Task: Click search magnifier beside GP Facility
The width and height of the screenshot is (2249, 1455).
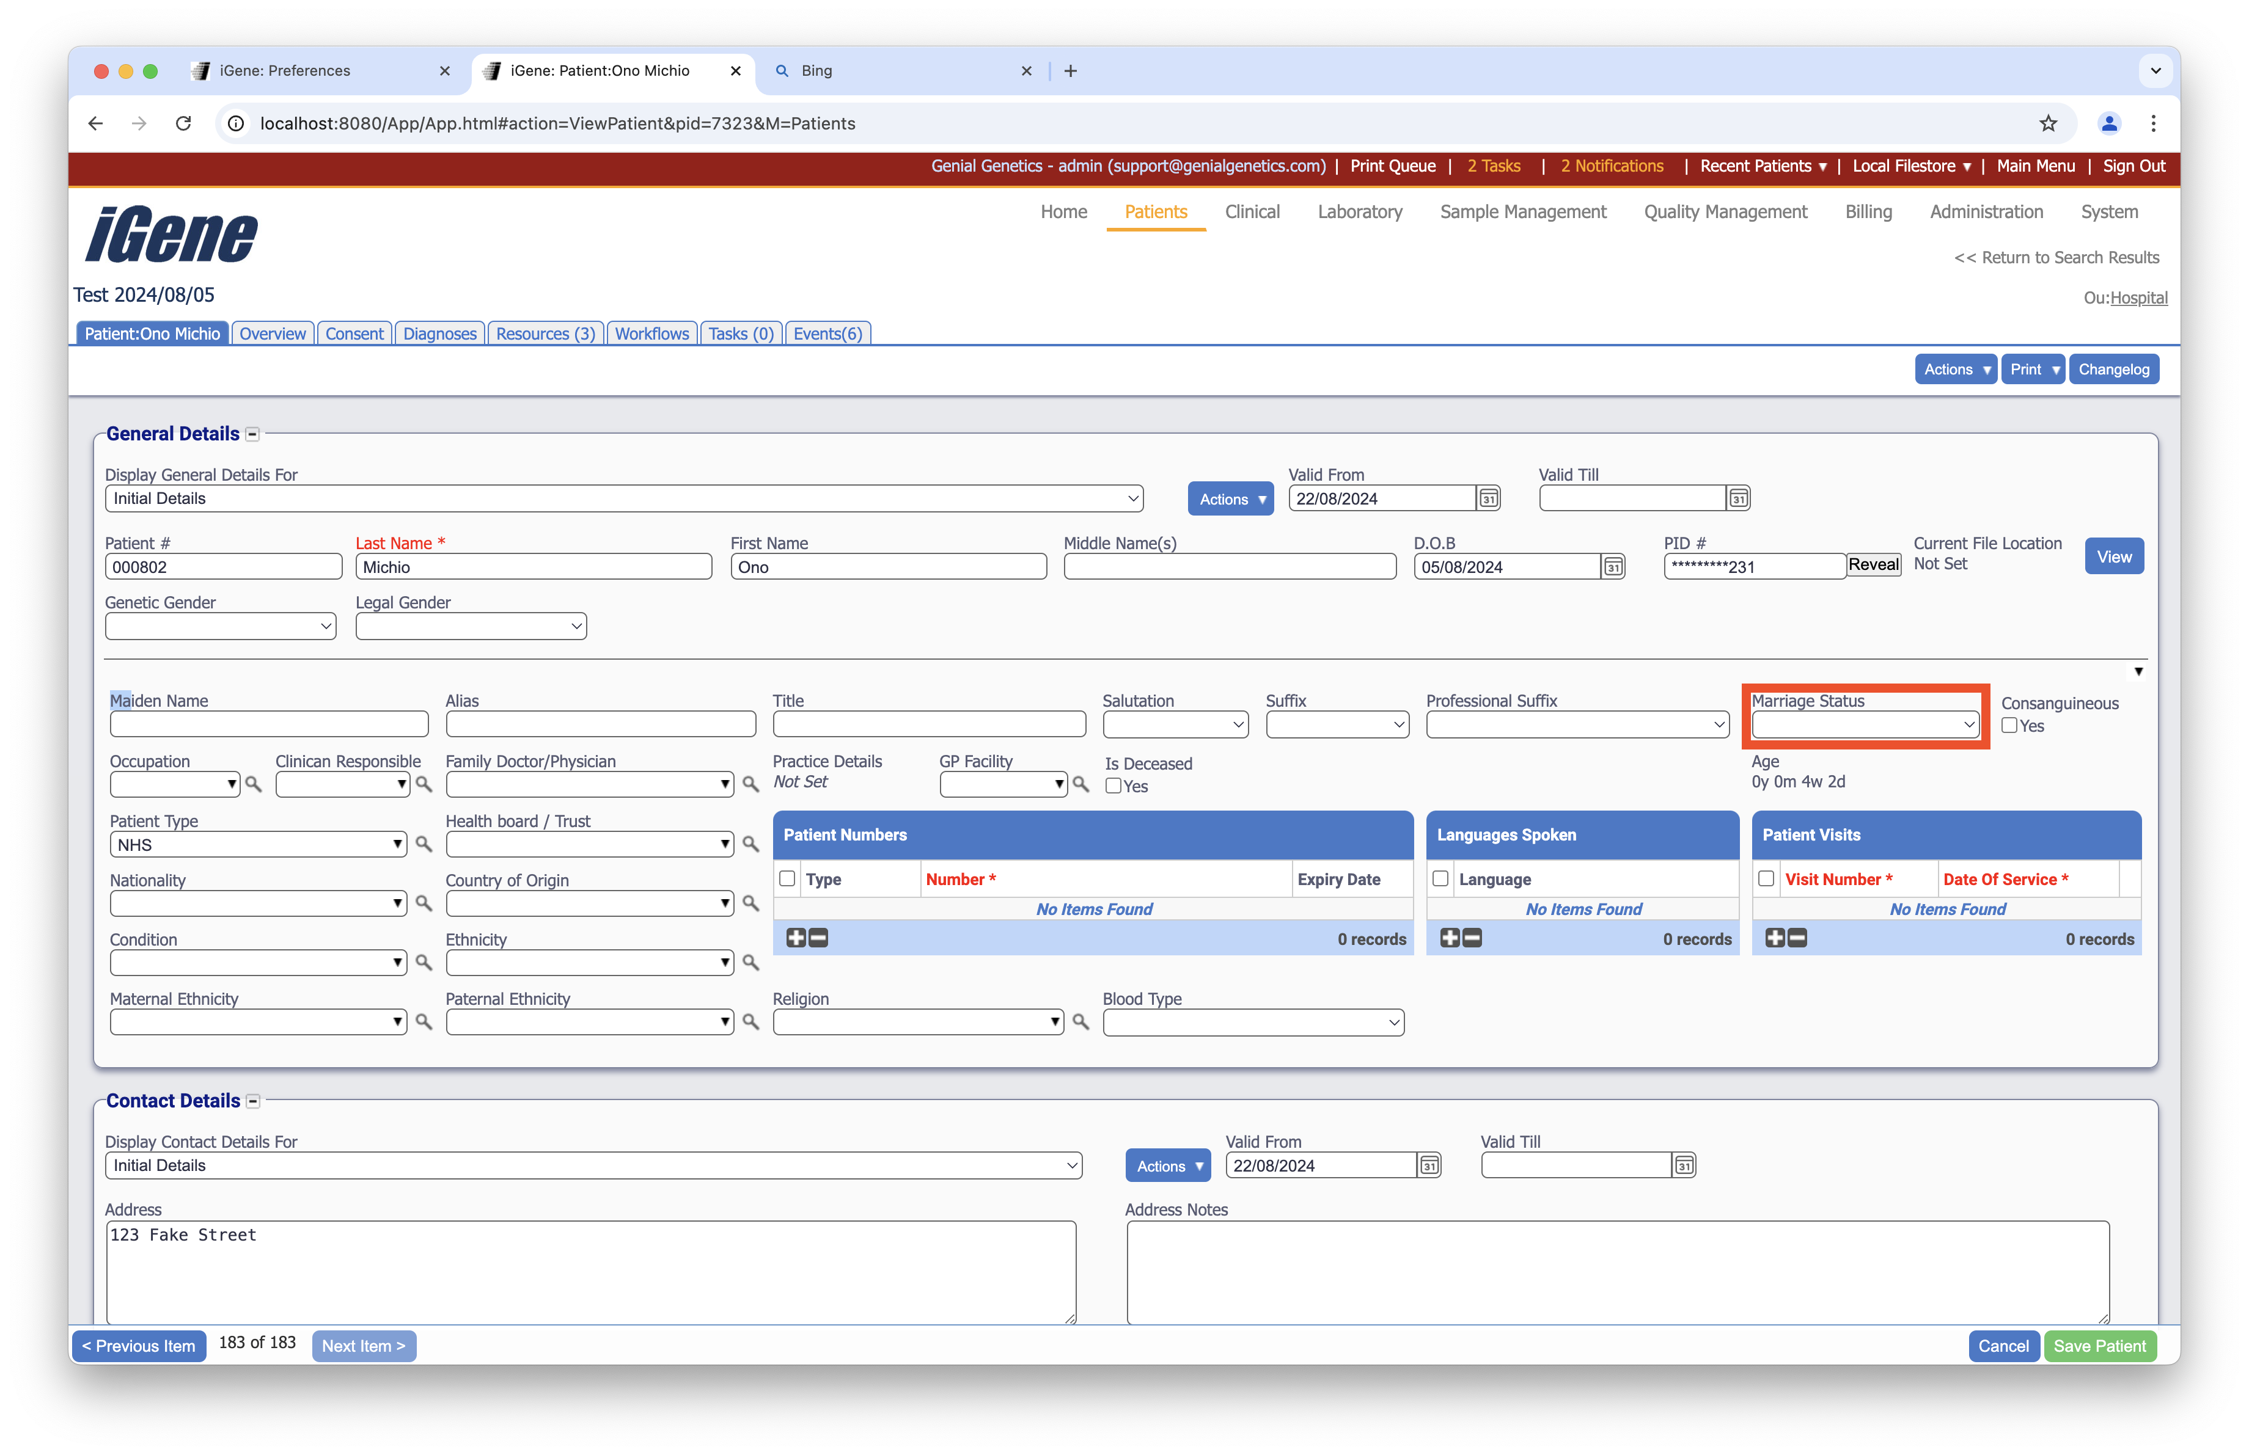Action: pyautogui.click(x=1081, y=784)
